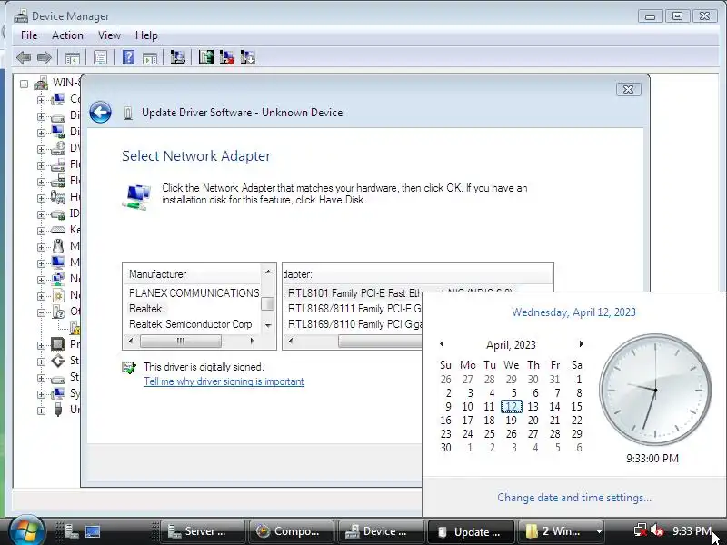Click the Uninstall device toolbar icon with red X

click(x=226, y=57)
